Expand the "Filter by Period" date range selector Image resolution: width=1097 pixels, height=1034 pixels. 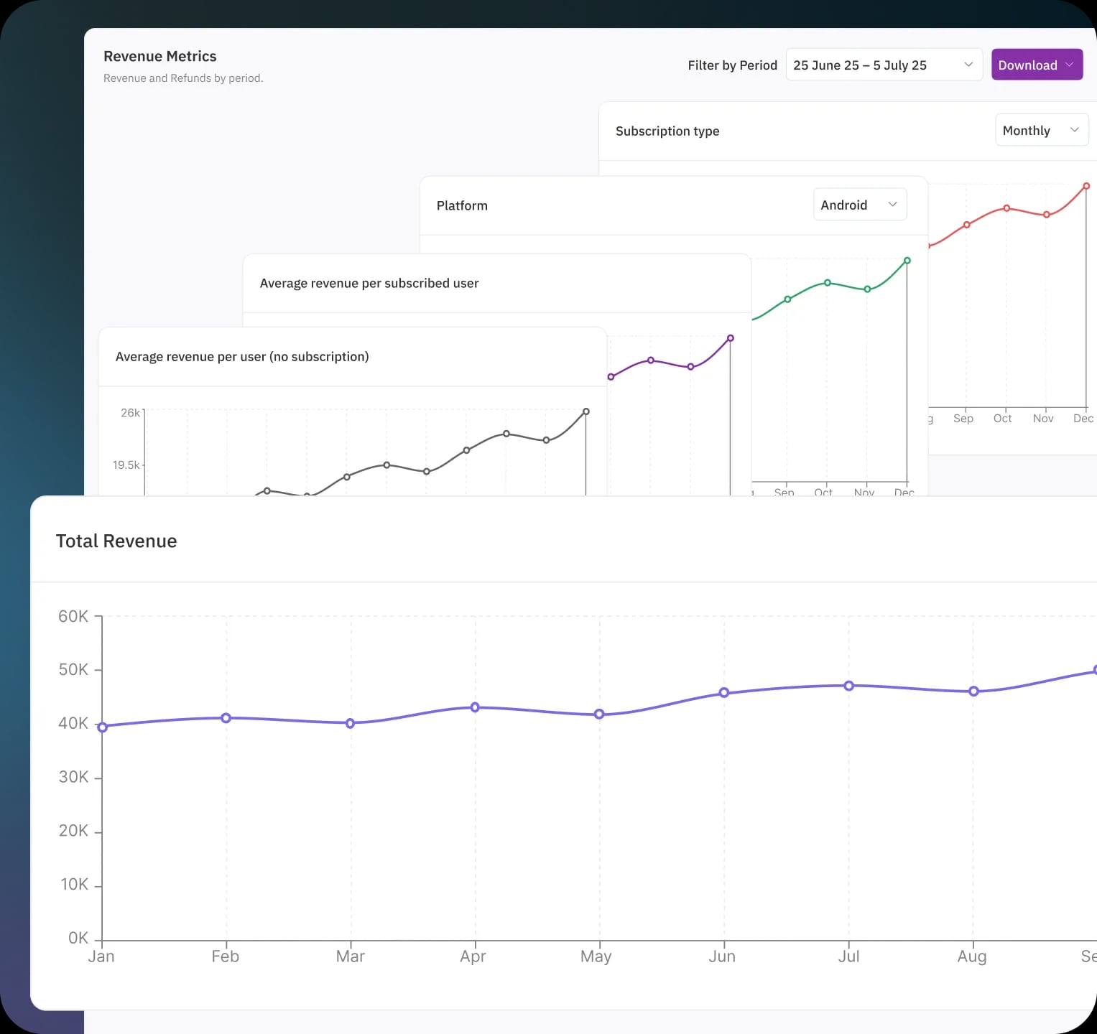968,64
